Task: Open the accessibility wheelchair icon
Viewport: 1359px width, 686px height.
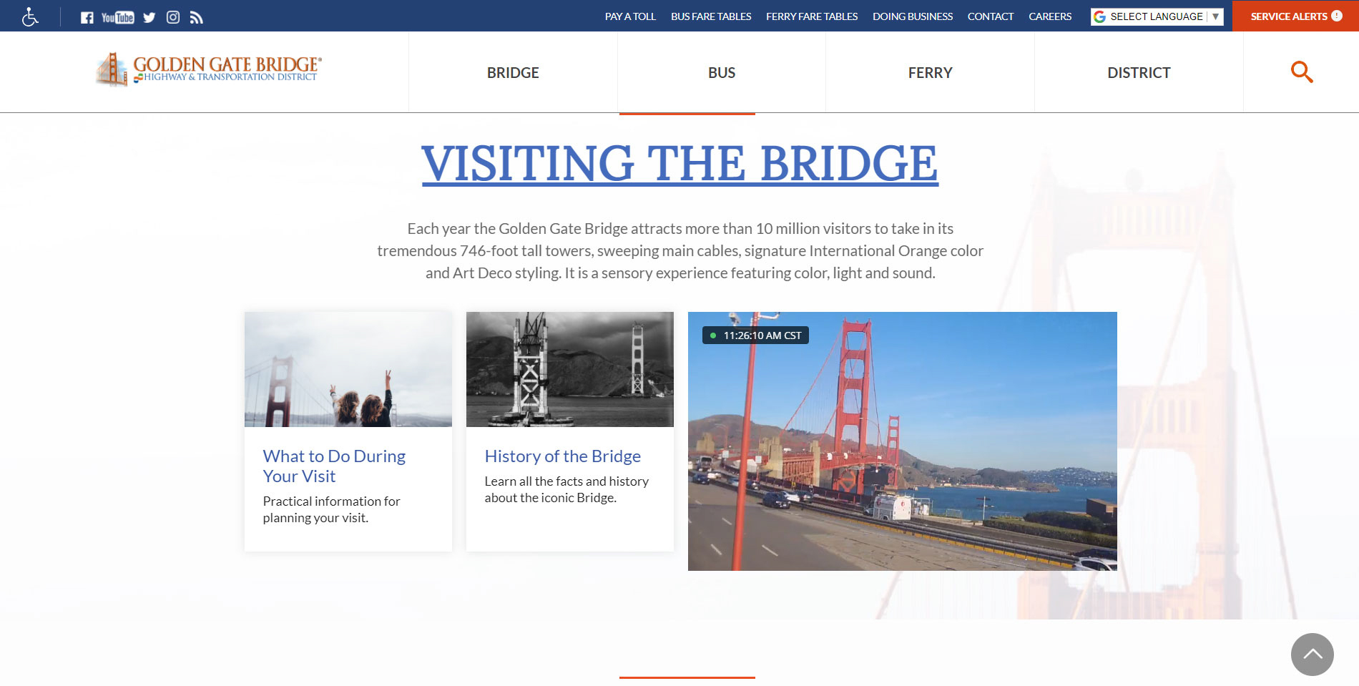Action: [x=30, y=16]
